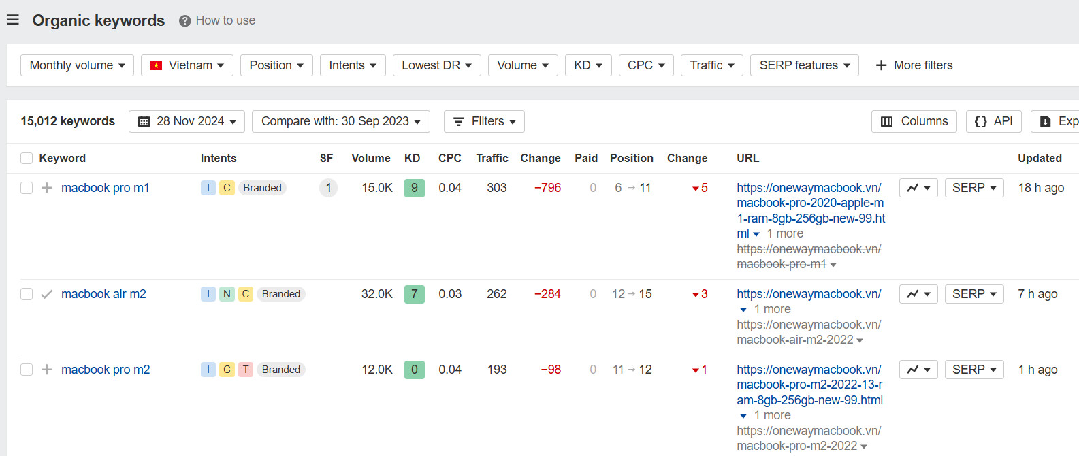Open position history chart for macbook pro m2

point(918,370)
